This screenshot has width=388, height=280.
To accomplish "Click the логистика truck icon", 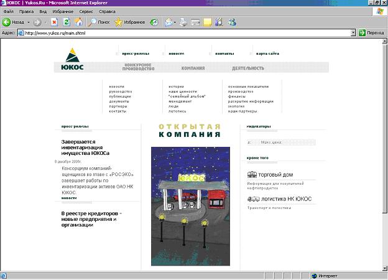I will [x=254, y=198].
